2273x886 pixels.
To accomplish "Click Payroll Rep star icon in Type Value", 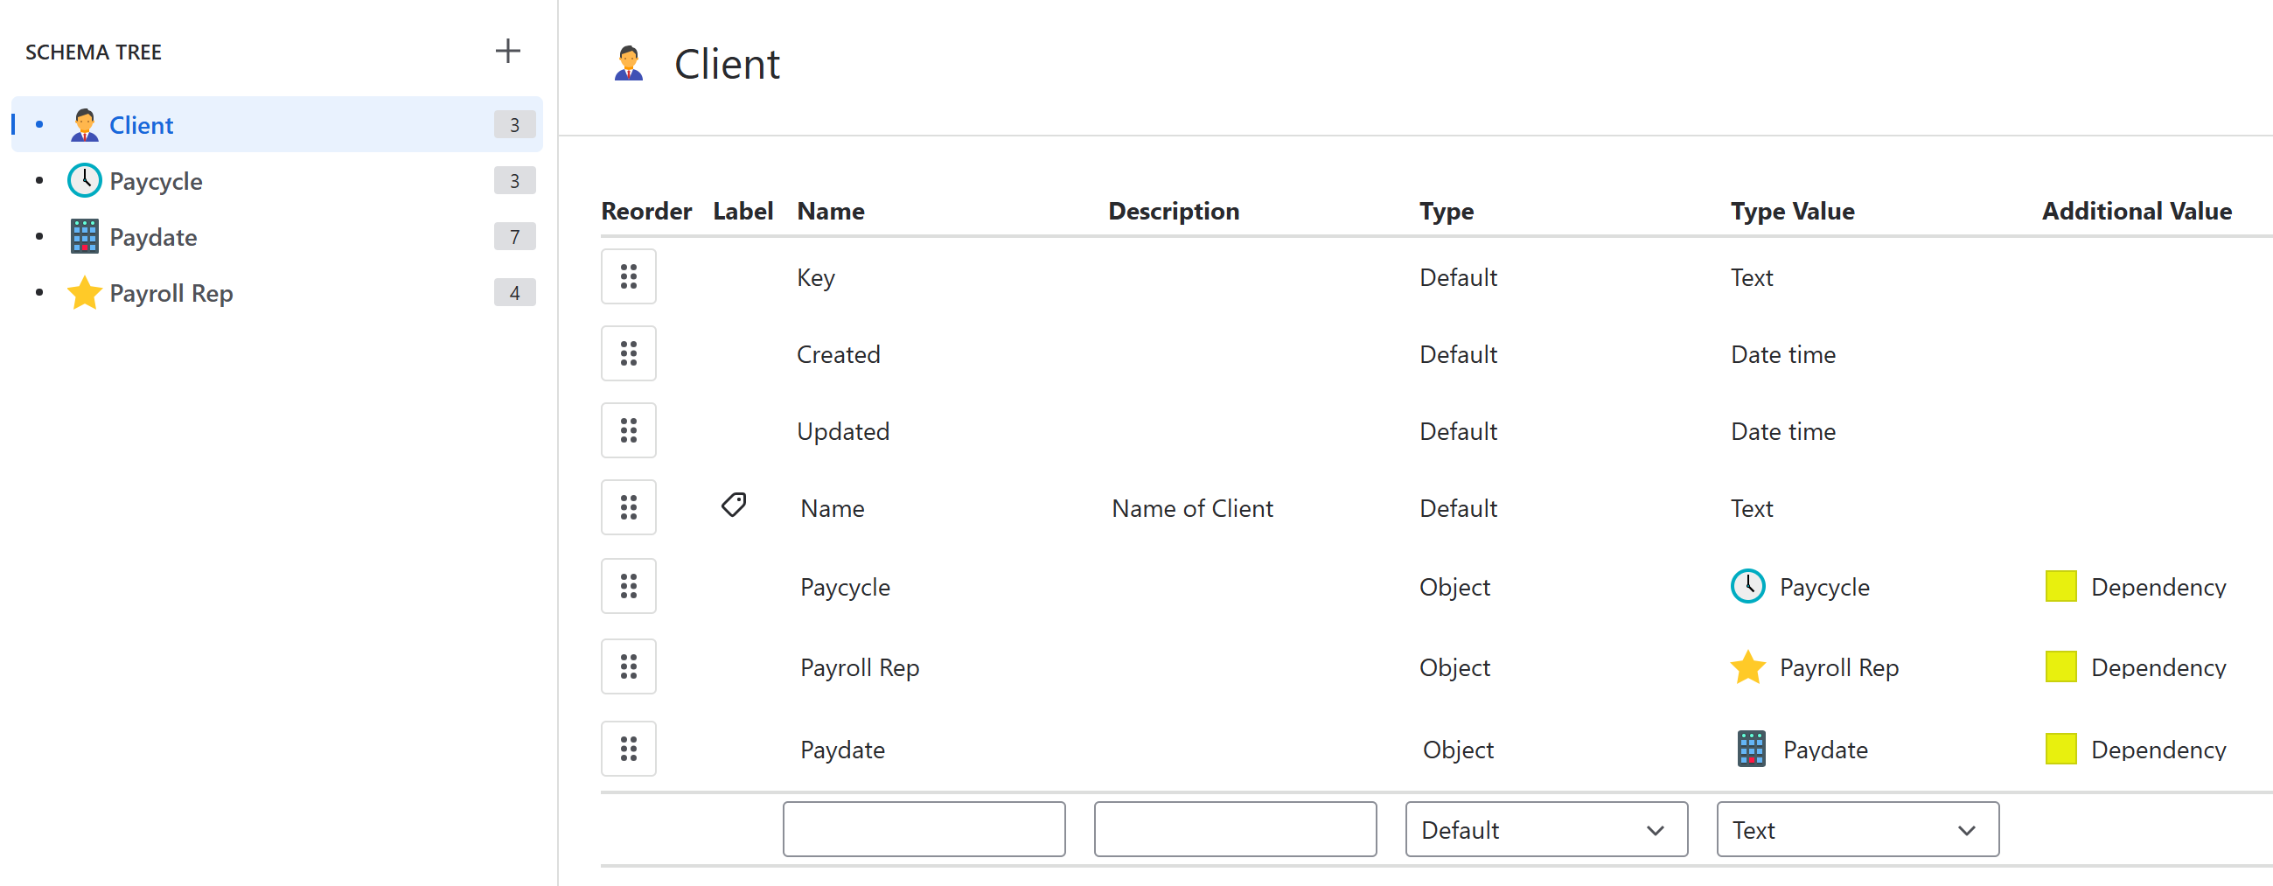I will [1747, 667].
